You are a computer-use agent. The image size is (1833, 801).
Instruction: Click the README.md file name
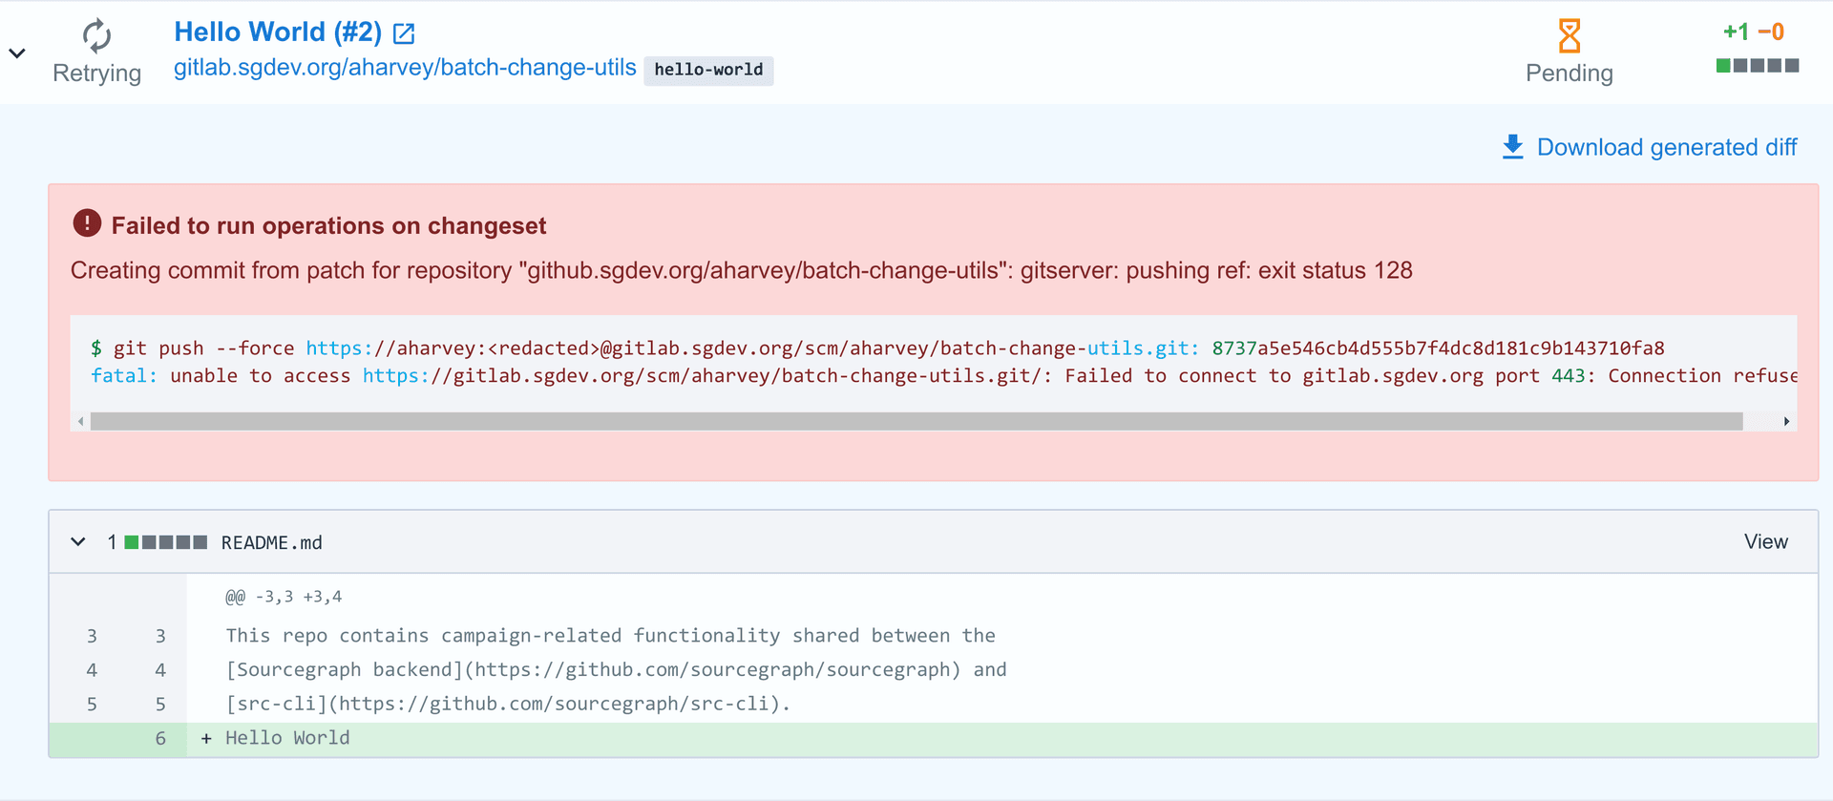[272, 542]
